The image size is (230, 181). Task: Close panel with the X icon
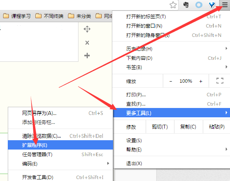point(87,43)
